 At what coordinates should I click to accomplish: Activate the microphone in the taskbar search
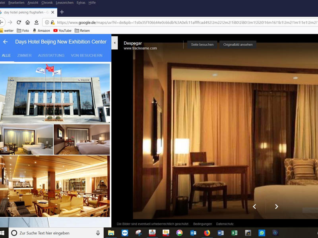click(x=98, y=233)
